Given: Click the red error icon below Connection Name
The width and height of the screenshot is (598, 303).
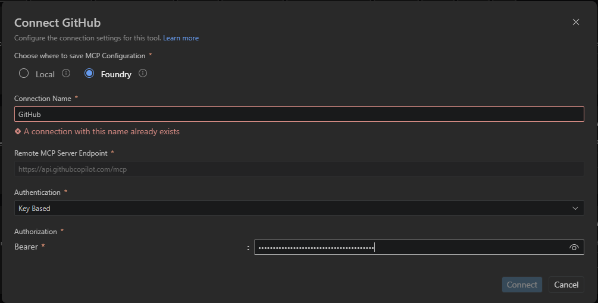Looking at the screenshot, I should point(18,131).
